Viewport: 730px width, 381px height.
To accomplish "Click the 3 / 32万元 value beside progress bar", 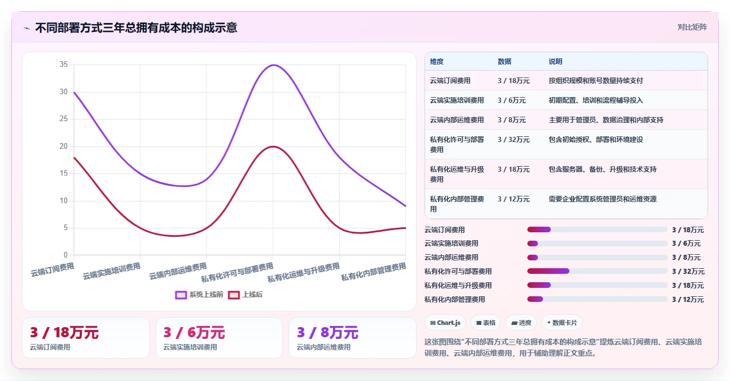I will (x=688, y=271).
